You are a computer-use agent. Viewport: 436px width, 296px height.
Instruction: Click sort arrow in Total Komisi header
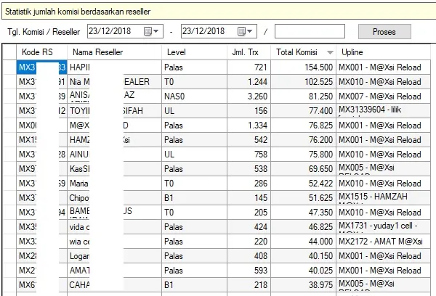[x=331, y=53]
